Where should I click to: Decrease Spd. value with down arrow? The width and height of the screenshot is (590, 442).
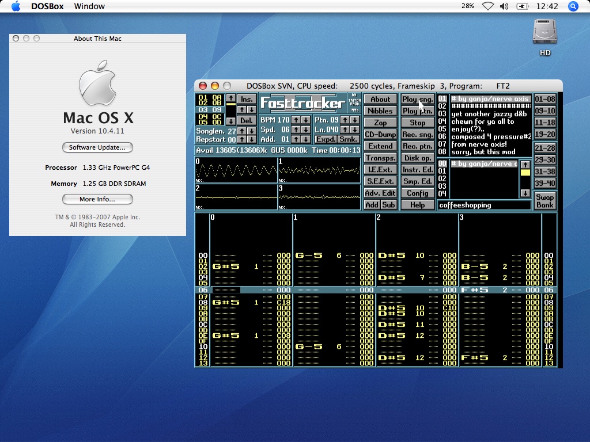306,129
